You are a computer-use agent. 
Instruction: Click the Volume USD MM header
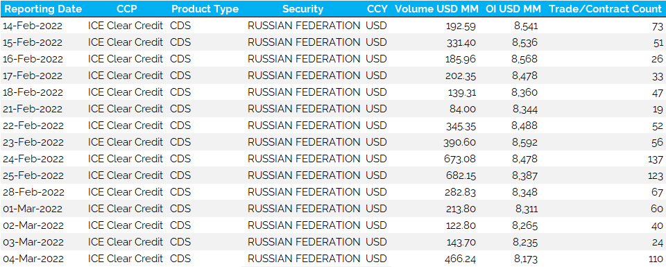(x=436, y=9)
